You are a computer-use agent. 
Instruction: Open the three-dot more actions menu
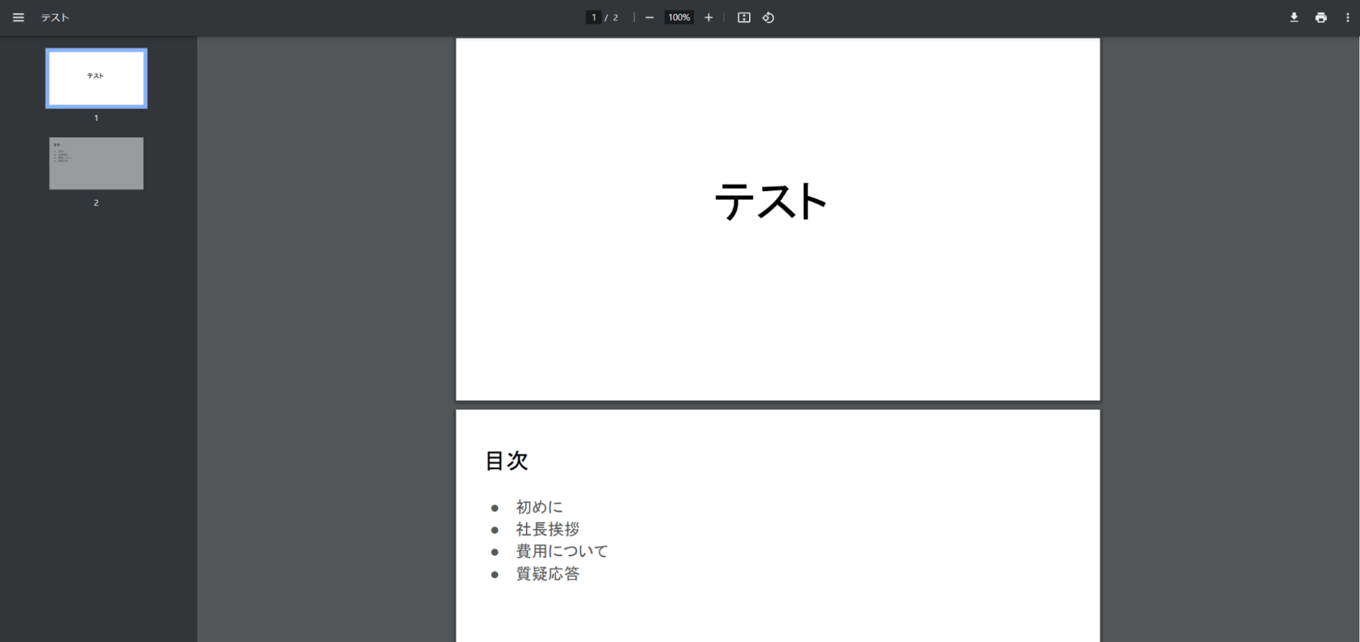click(1347, 18)
